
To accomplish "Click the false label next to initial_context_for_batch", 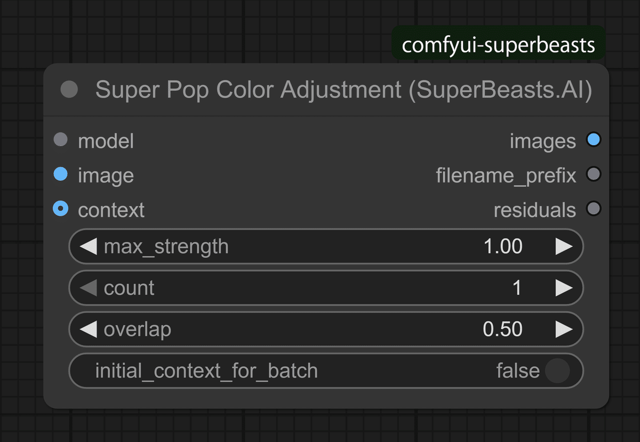I will pos(518,370).
